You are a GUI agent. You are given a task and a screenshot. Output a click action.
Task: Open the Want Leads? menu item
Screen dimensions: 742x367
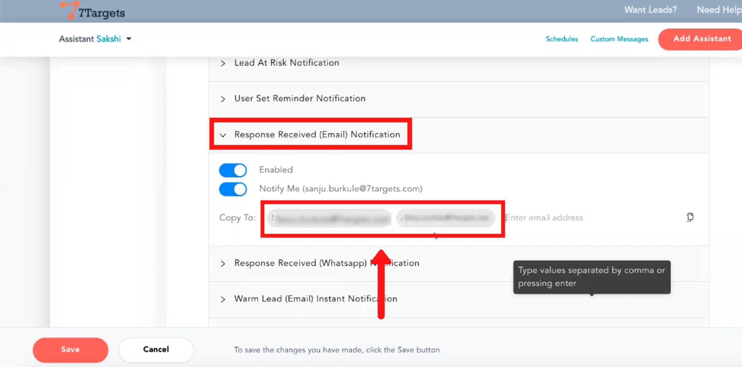(650, 10)
